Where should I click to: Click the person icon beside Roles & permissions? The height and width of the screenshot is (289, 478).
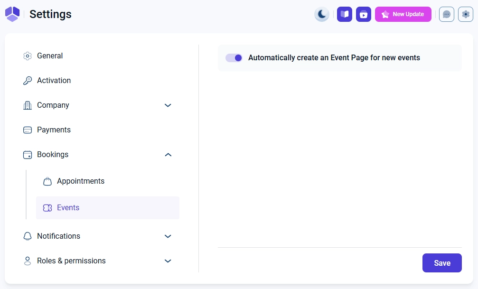coord(28,261)
